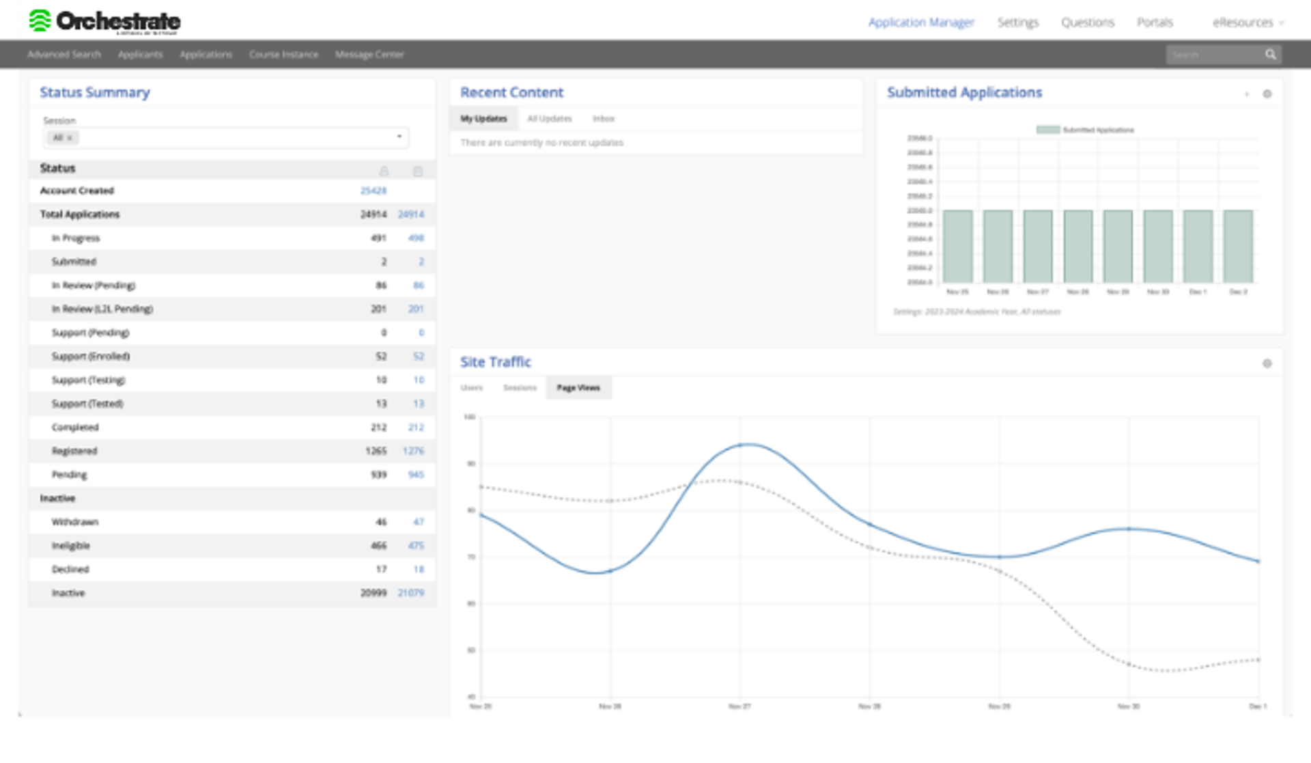
Task: Click the first bar for Nov 25
Action: point(958,247)
